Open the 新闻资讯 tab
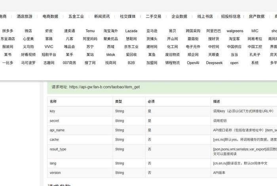Image resolution: width=277 pixels, height=186 pixels. pos(102,17)
